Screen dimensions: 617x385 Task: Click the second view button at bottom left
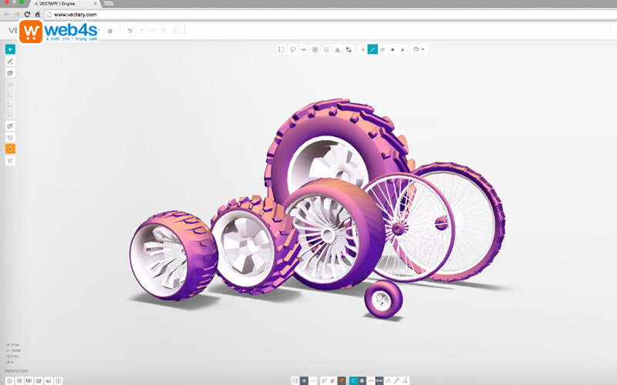click(19, 380)
